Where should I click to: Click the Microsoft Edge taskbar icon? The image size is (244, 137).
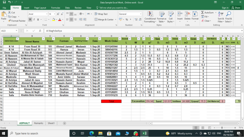[91, 133]
